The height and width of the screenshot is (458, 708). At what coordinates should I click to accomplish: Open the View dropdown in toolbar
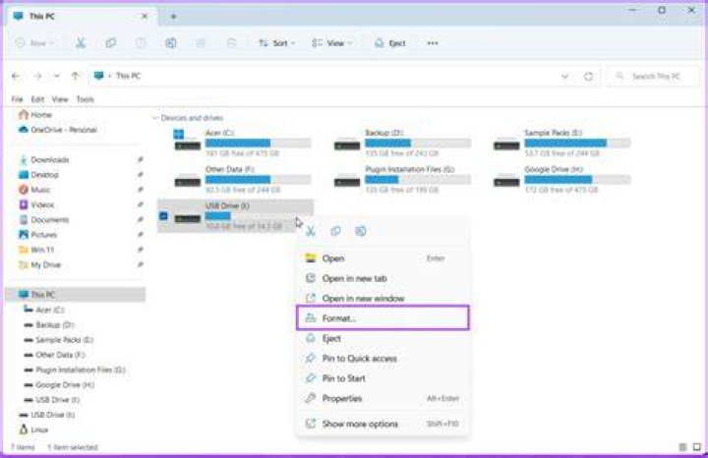point(332,43)
